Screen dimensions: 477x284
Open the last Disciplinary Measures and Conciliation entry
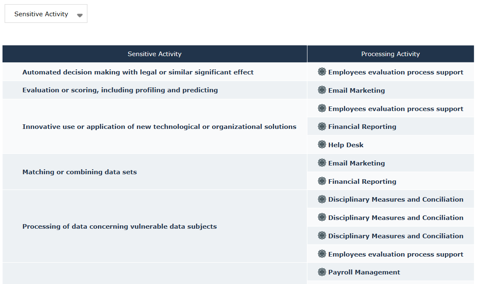395,236
